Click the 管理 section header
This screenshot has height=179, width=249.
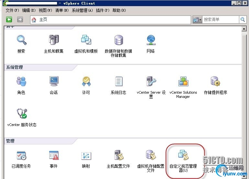click(10, 141)
